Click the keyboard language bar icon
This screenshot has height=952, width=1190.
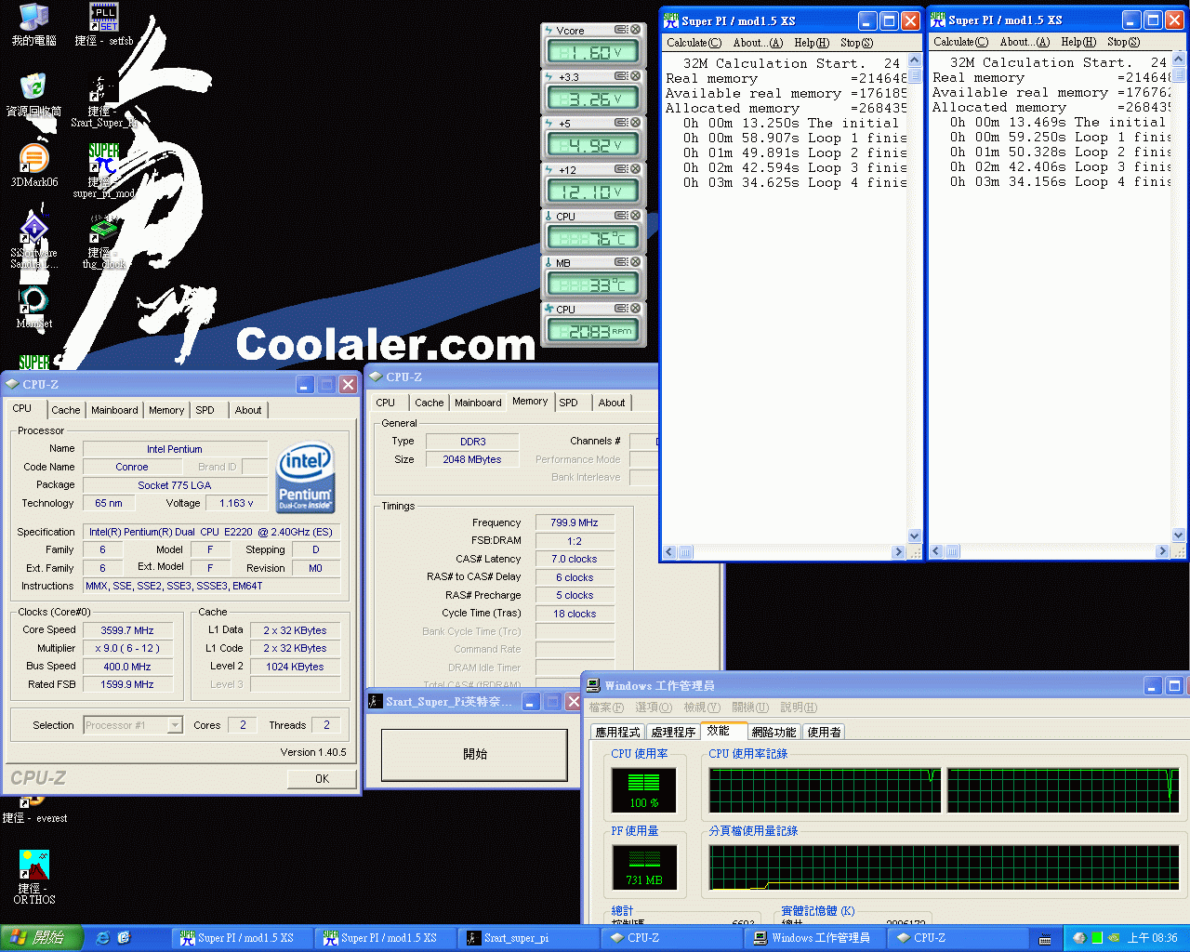(x=1045, y=939)
